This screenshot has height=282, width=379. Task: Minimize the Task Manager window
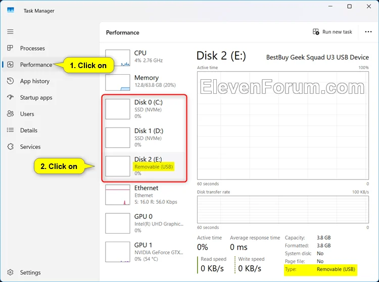click(x=330, y=7)
